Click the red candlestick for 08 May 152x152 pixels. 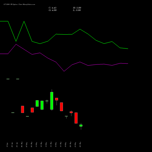[x=32, y=110]
